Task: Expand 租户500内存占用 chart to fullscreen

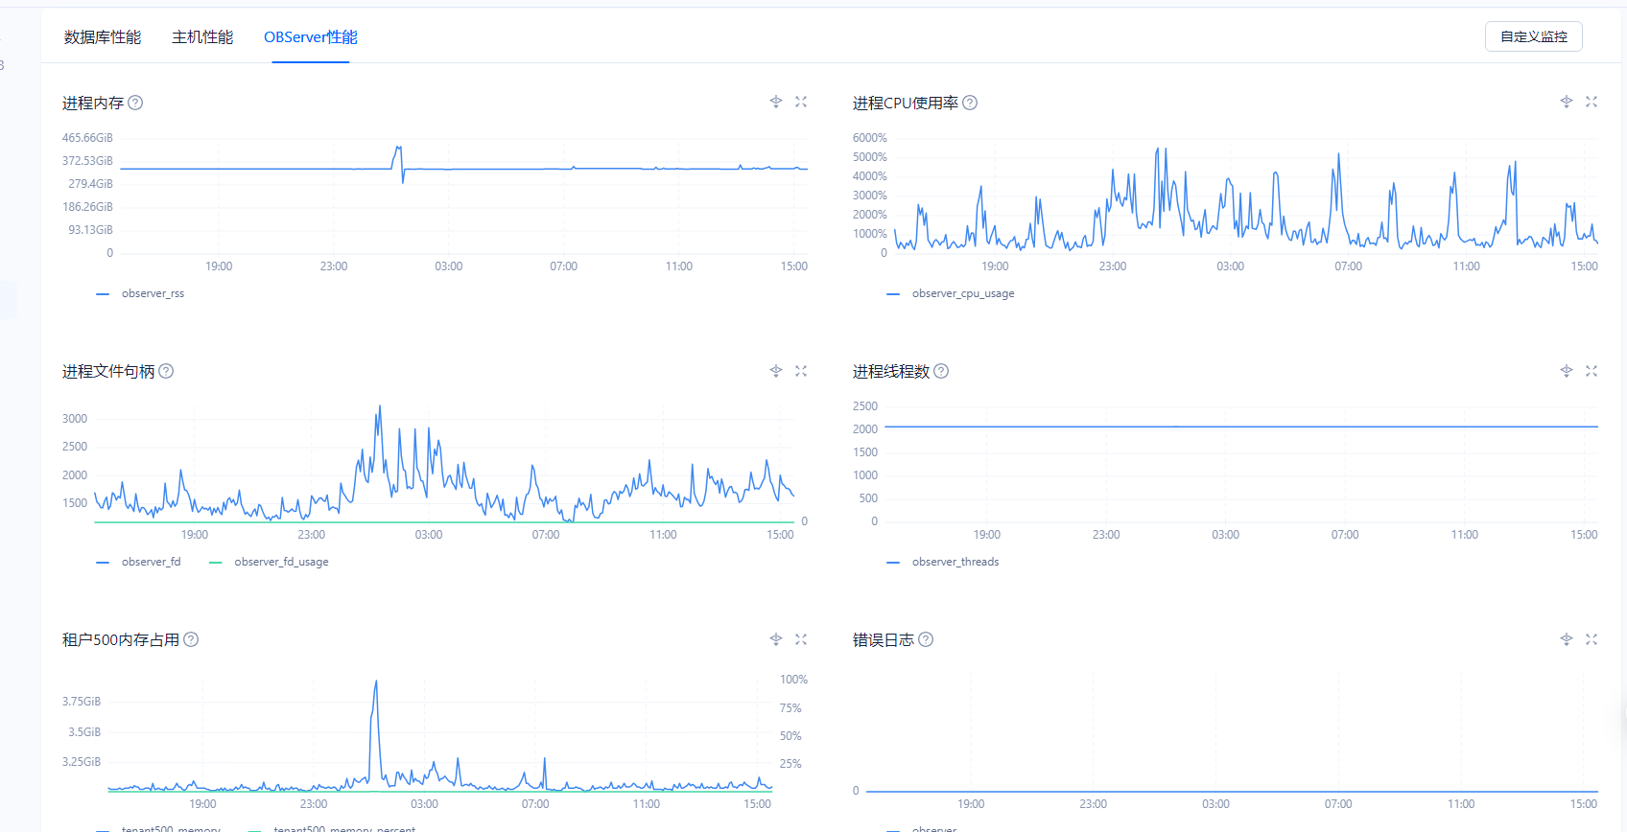Action: click(801, 639)
